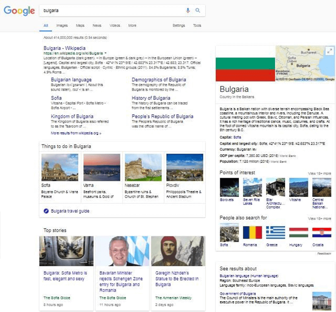Expand the More search menu
The height and width of the screenshot is (312, 336).
(x=132, y=26)
